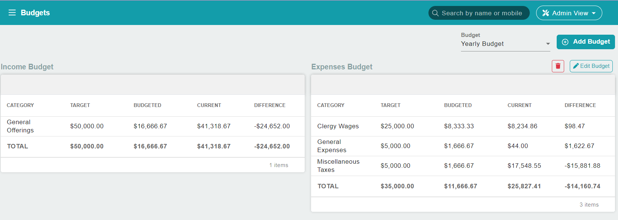Viewport: 618px width, 220px height.
Task: Open the hamburger navigation menu
Action: (x=12, y=13)
